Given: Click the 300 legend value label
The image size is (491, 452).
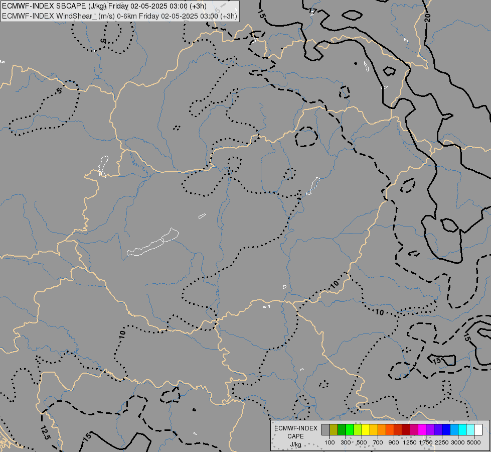Looking at the screenshot, I should pyautogui.click(x=346, y=442).
